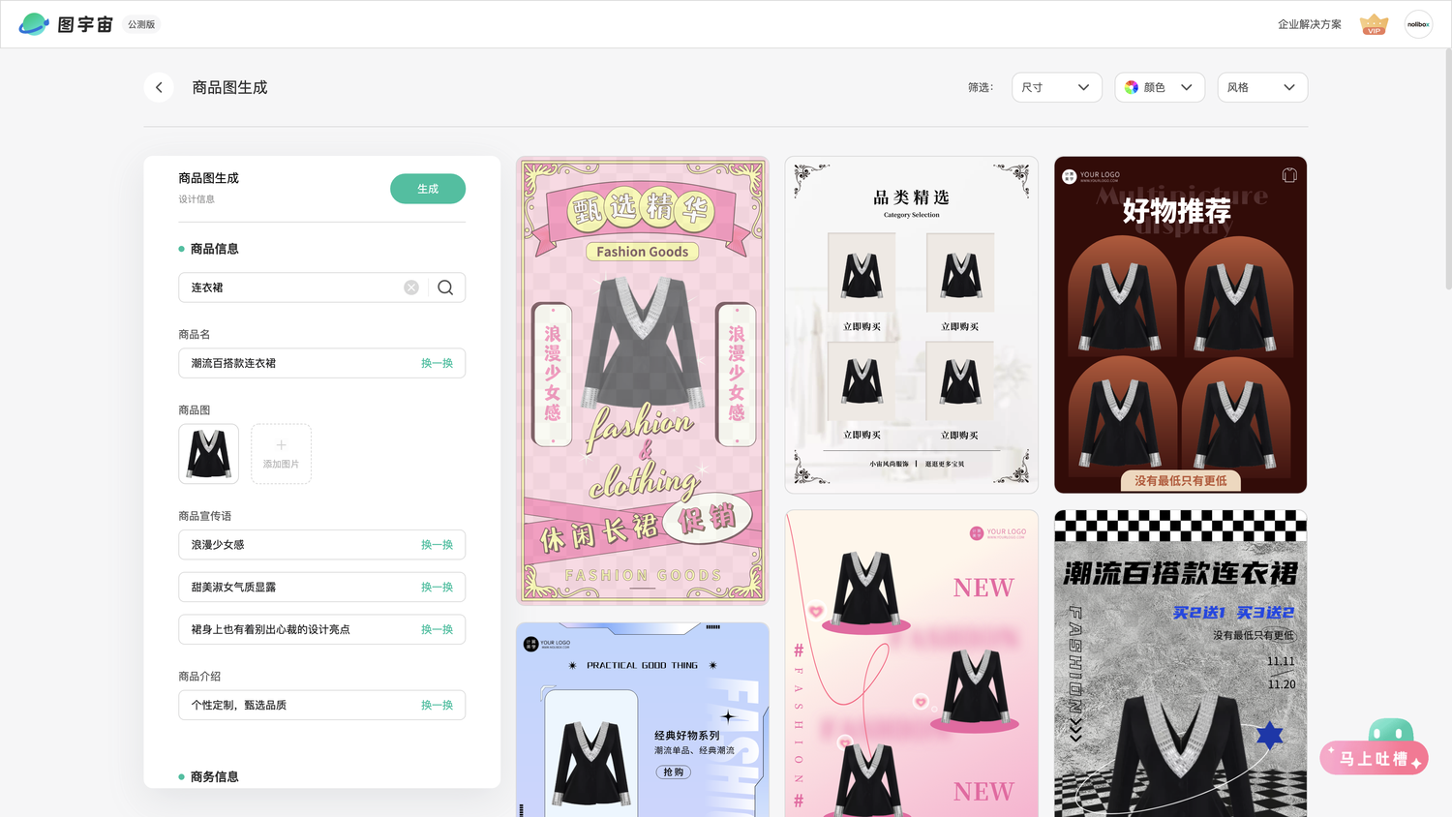Click the 商品宣传语 label
Image resolution: width=1452 pixels, height=817 pixels.
click(204, 516)
